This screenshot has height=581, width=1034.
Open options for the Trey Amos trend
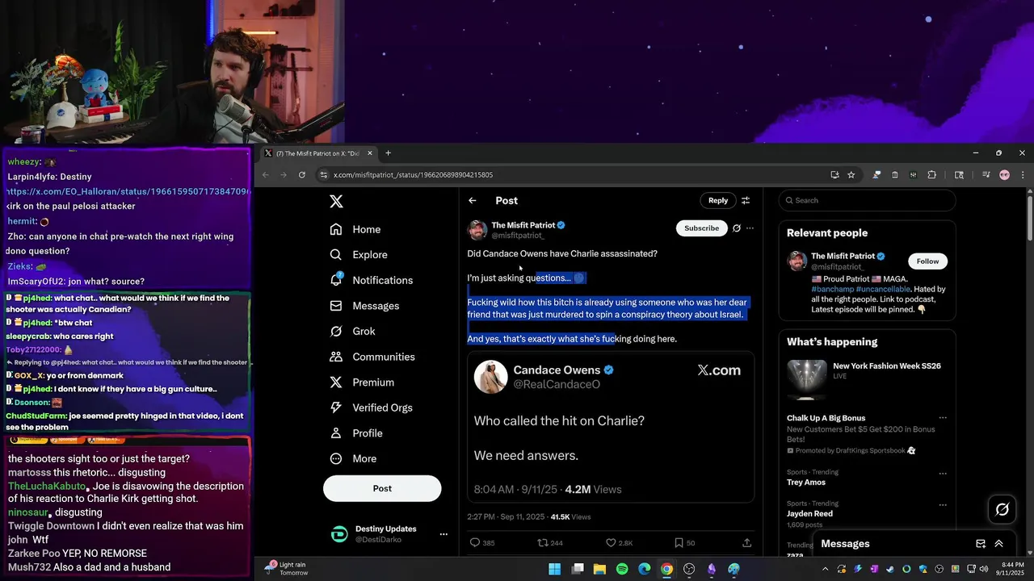[x=942, y=472]
